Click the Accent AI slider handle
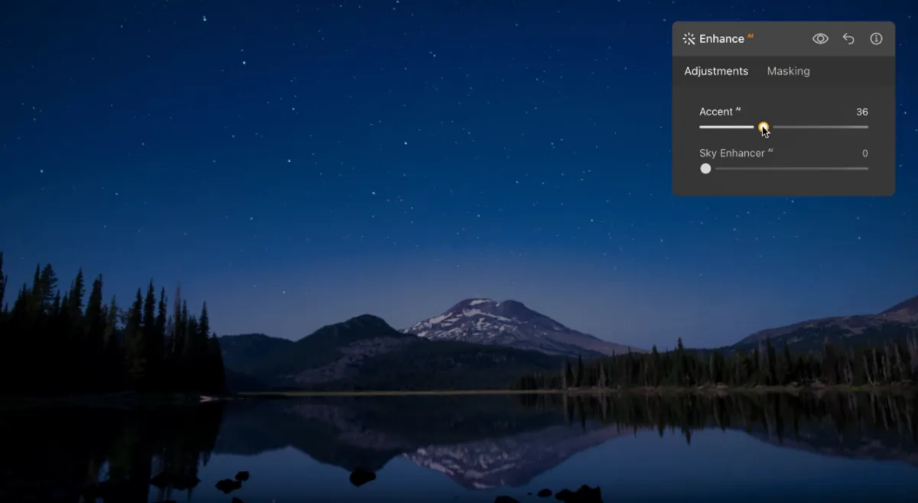 click(763, 126)
